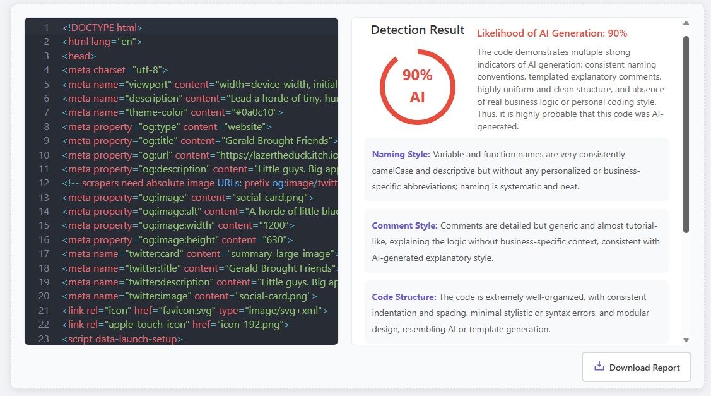Image resolution: width=711 pixels, height=396 pixels.
Task: Click the download icon in report button
Action: pos(599,366)
